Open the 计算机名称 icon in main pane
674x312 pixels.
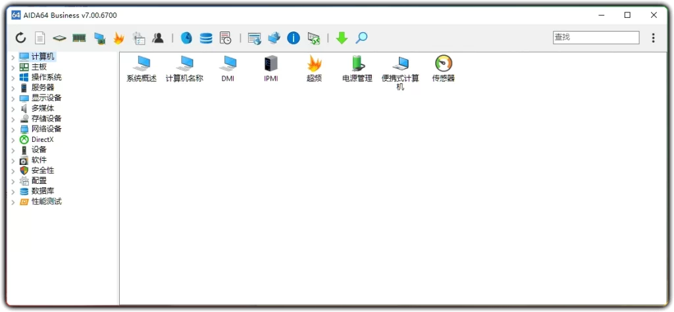pyautogui.click(x=184, y=69)
